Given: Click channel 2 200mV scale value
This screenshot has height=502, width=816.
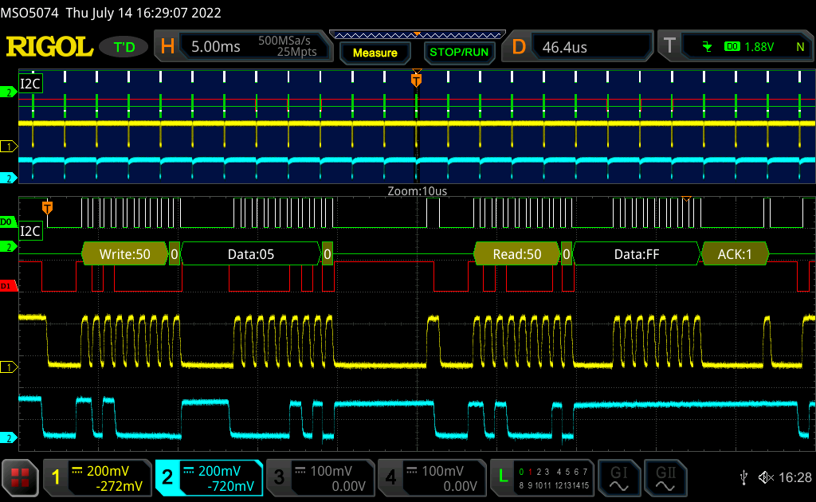Looking at the screenshot, I should click(x=219, y=471).
